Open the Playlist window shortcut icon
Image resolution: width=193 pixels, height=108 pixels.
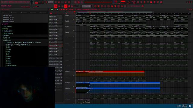tap(95, 6)
